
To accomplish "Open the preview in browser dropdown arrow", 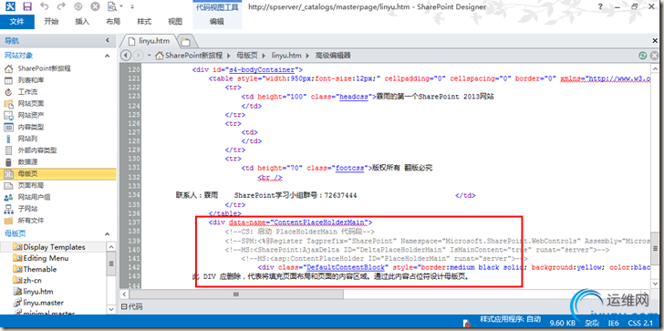I will click(121, 6).
